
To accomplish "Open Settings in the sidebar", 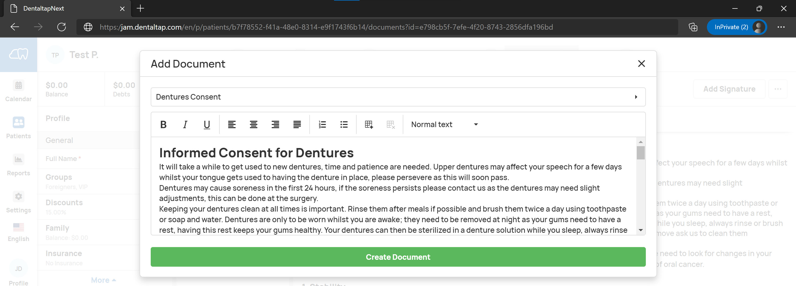I will (x=19, y=202).
